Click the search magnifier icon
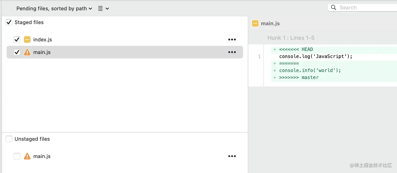Image resolution: width=397 pixels, height=173 pixels. pyautogui.click(x=333, y=7)
